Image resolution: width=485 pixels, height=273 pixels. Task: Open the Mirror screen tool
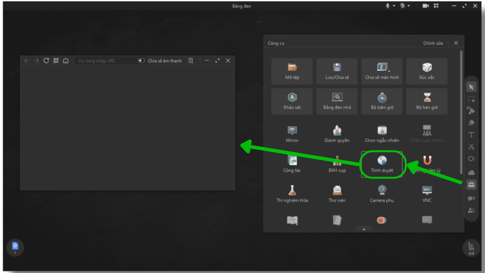(292, 134)
